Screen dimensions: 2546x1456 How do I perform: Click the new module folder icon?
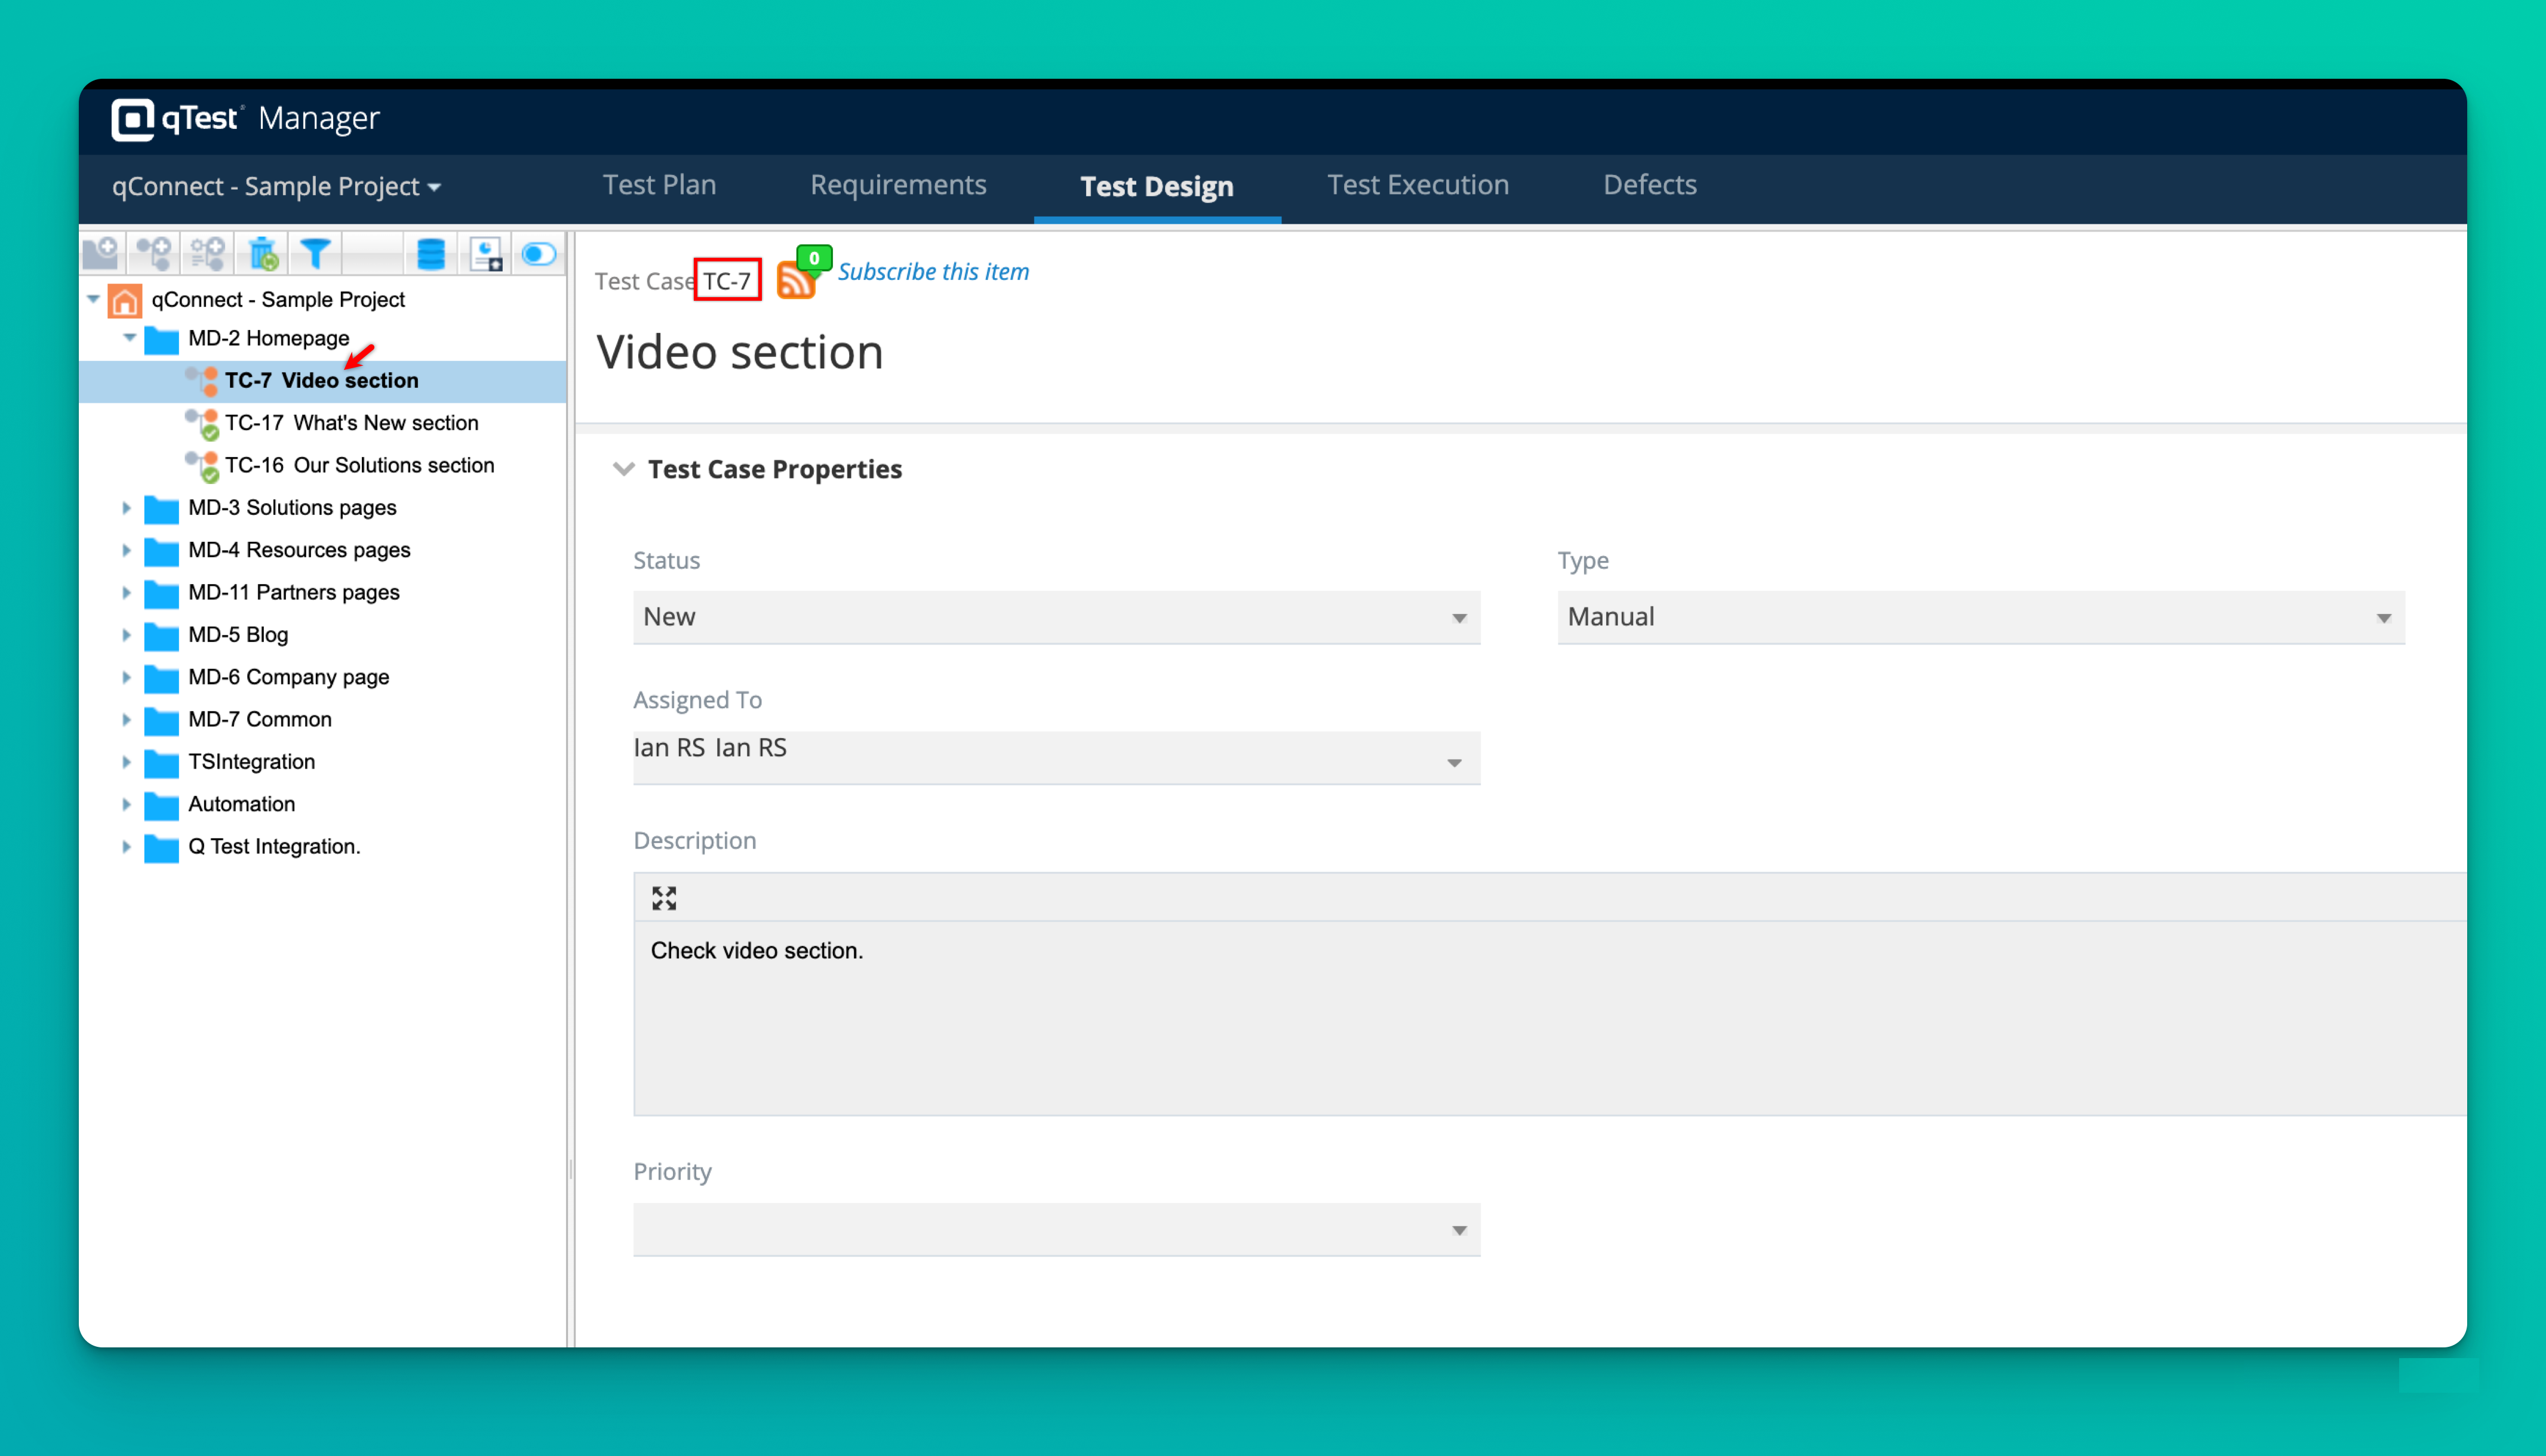101,253
